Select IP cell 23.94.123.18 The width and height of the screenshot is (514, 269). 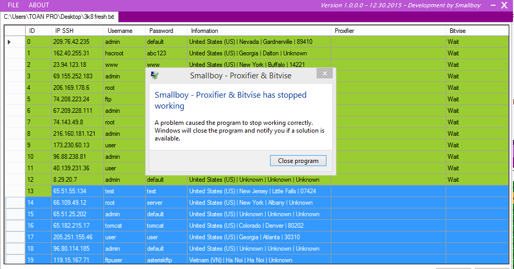[x=77, y=65]
